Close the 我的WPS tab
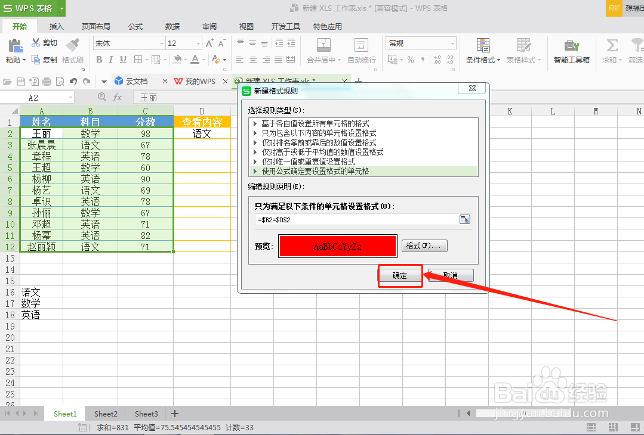 point(225,82)
